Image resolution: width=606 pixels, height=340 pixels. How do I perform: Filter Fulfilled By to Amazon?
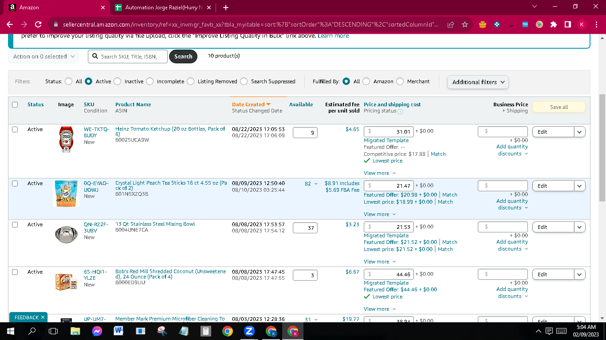366,81
